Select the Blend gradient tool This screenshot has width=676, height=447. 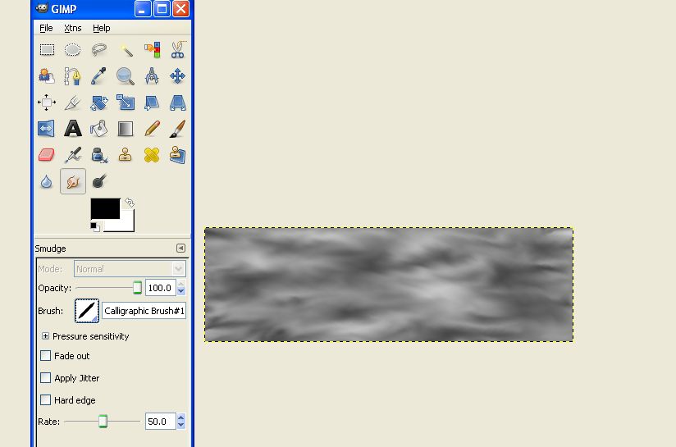tap(126, 129)
